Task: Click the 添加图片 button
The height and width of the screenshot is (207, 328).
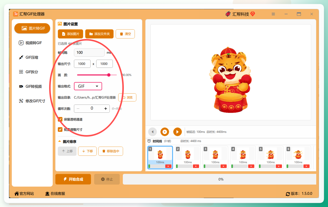Action: point(70,34)
